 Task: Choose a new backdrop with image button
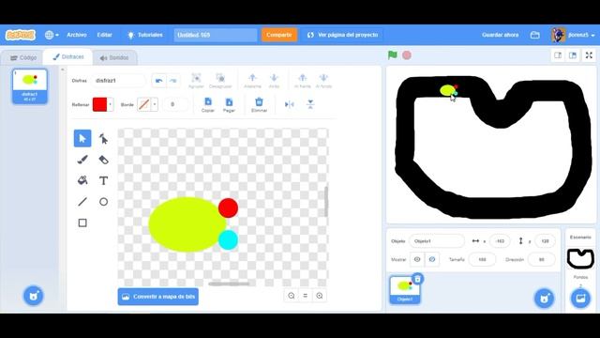tap(580, 298)
